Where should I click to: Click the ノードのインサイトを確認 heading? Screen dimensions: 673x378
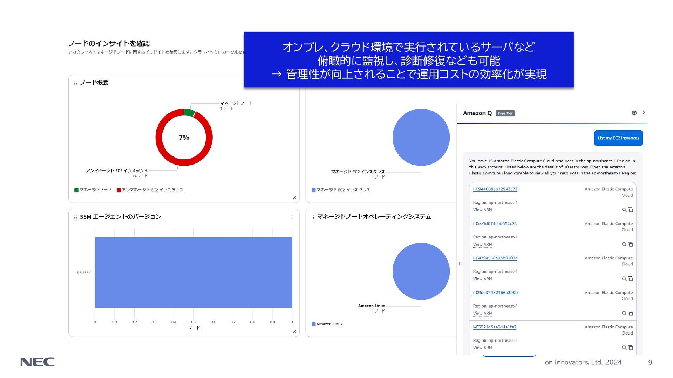tap(109, 43)
